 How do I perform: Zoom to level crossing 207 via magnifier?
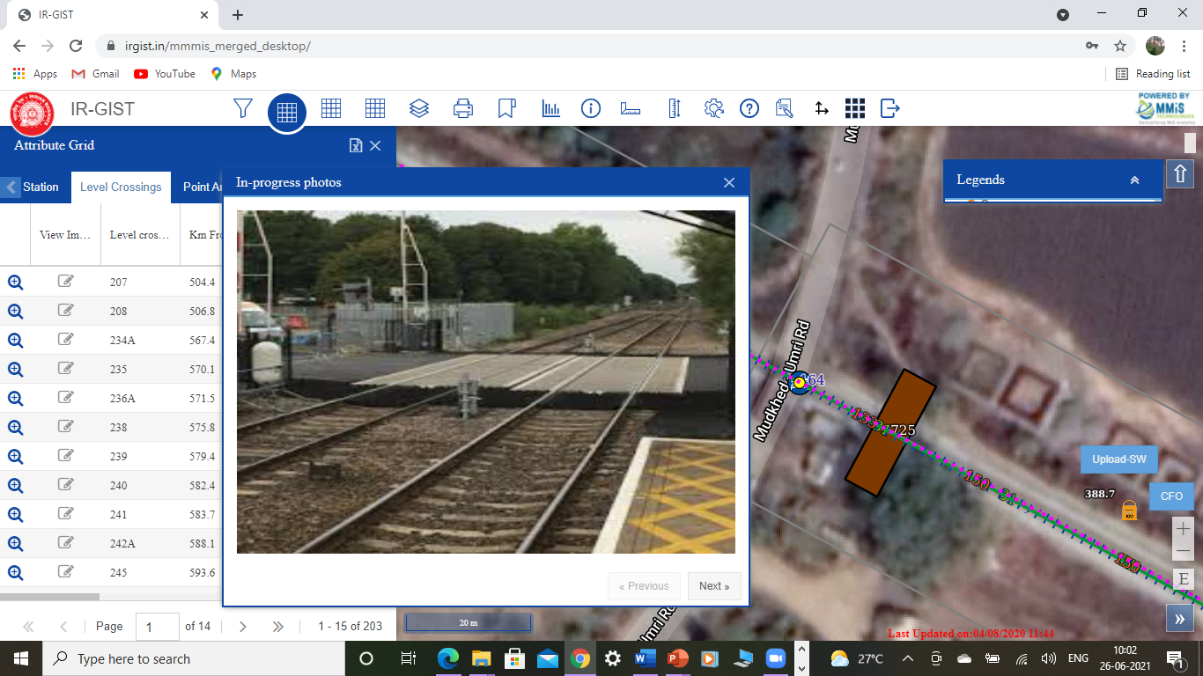pyautogui.click(x=15, y=282)
